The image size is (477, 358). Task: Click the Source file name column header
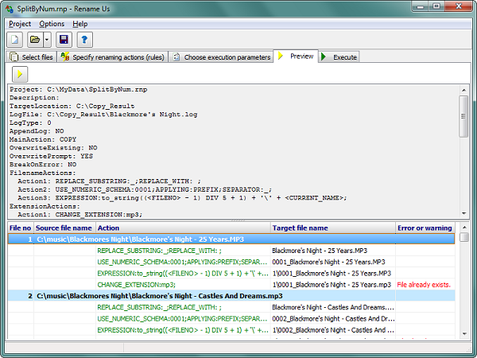click(x=64, y=228)
